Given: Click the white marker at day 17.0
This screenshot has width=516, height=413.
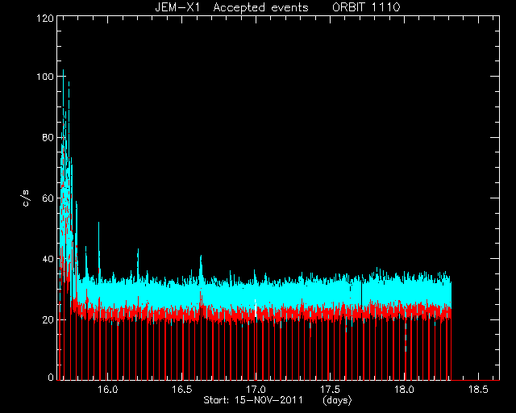Looking at the screenshot, I should click(x=256, y=308).
